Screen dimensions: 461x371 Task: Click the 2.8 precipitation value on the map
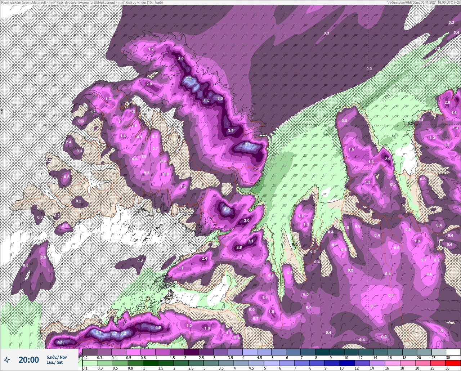coord(239,247)
